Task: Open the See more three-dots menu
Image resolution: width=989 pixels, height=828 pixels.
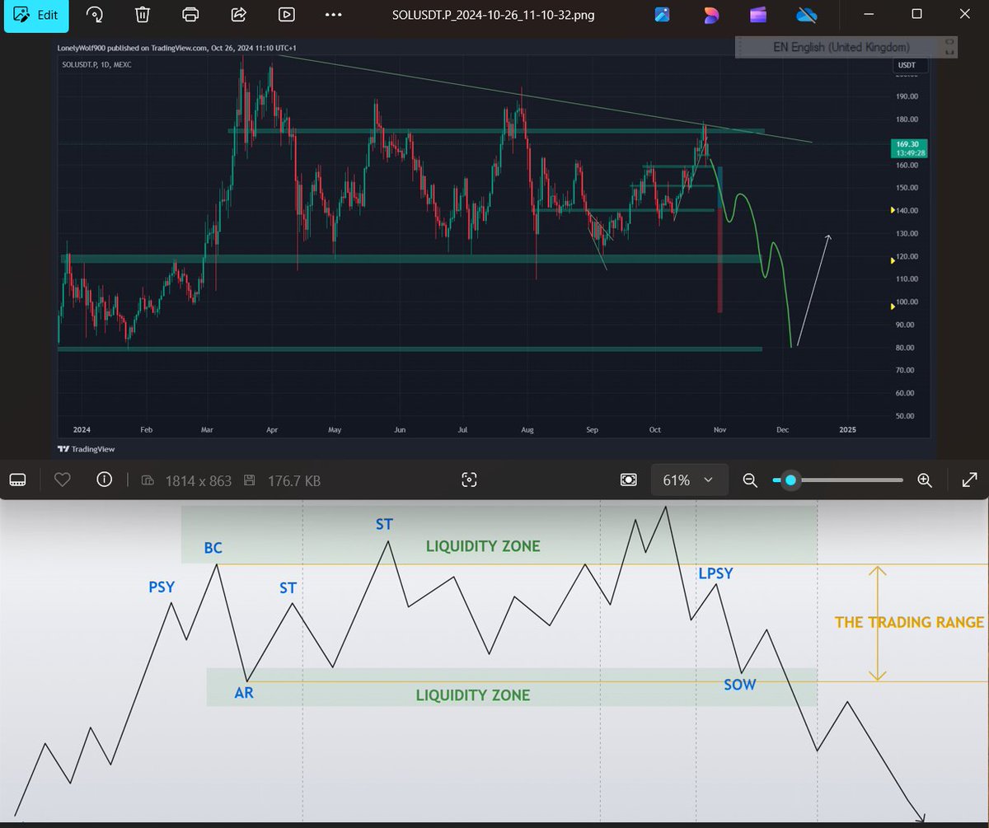Action: [x=333, y=15]
